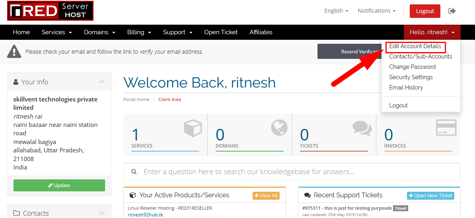475x218 pixels.
Task: Click the verify your email address message
Action: [x=114, y=52]
